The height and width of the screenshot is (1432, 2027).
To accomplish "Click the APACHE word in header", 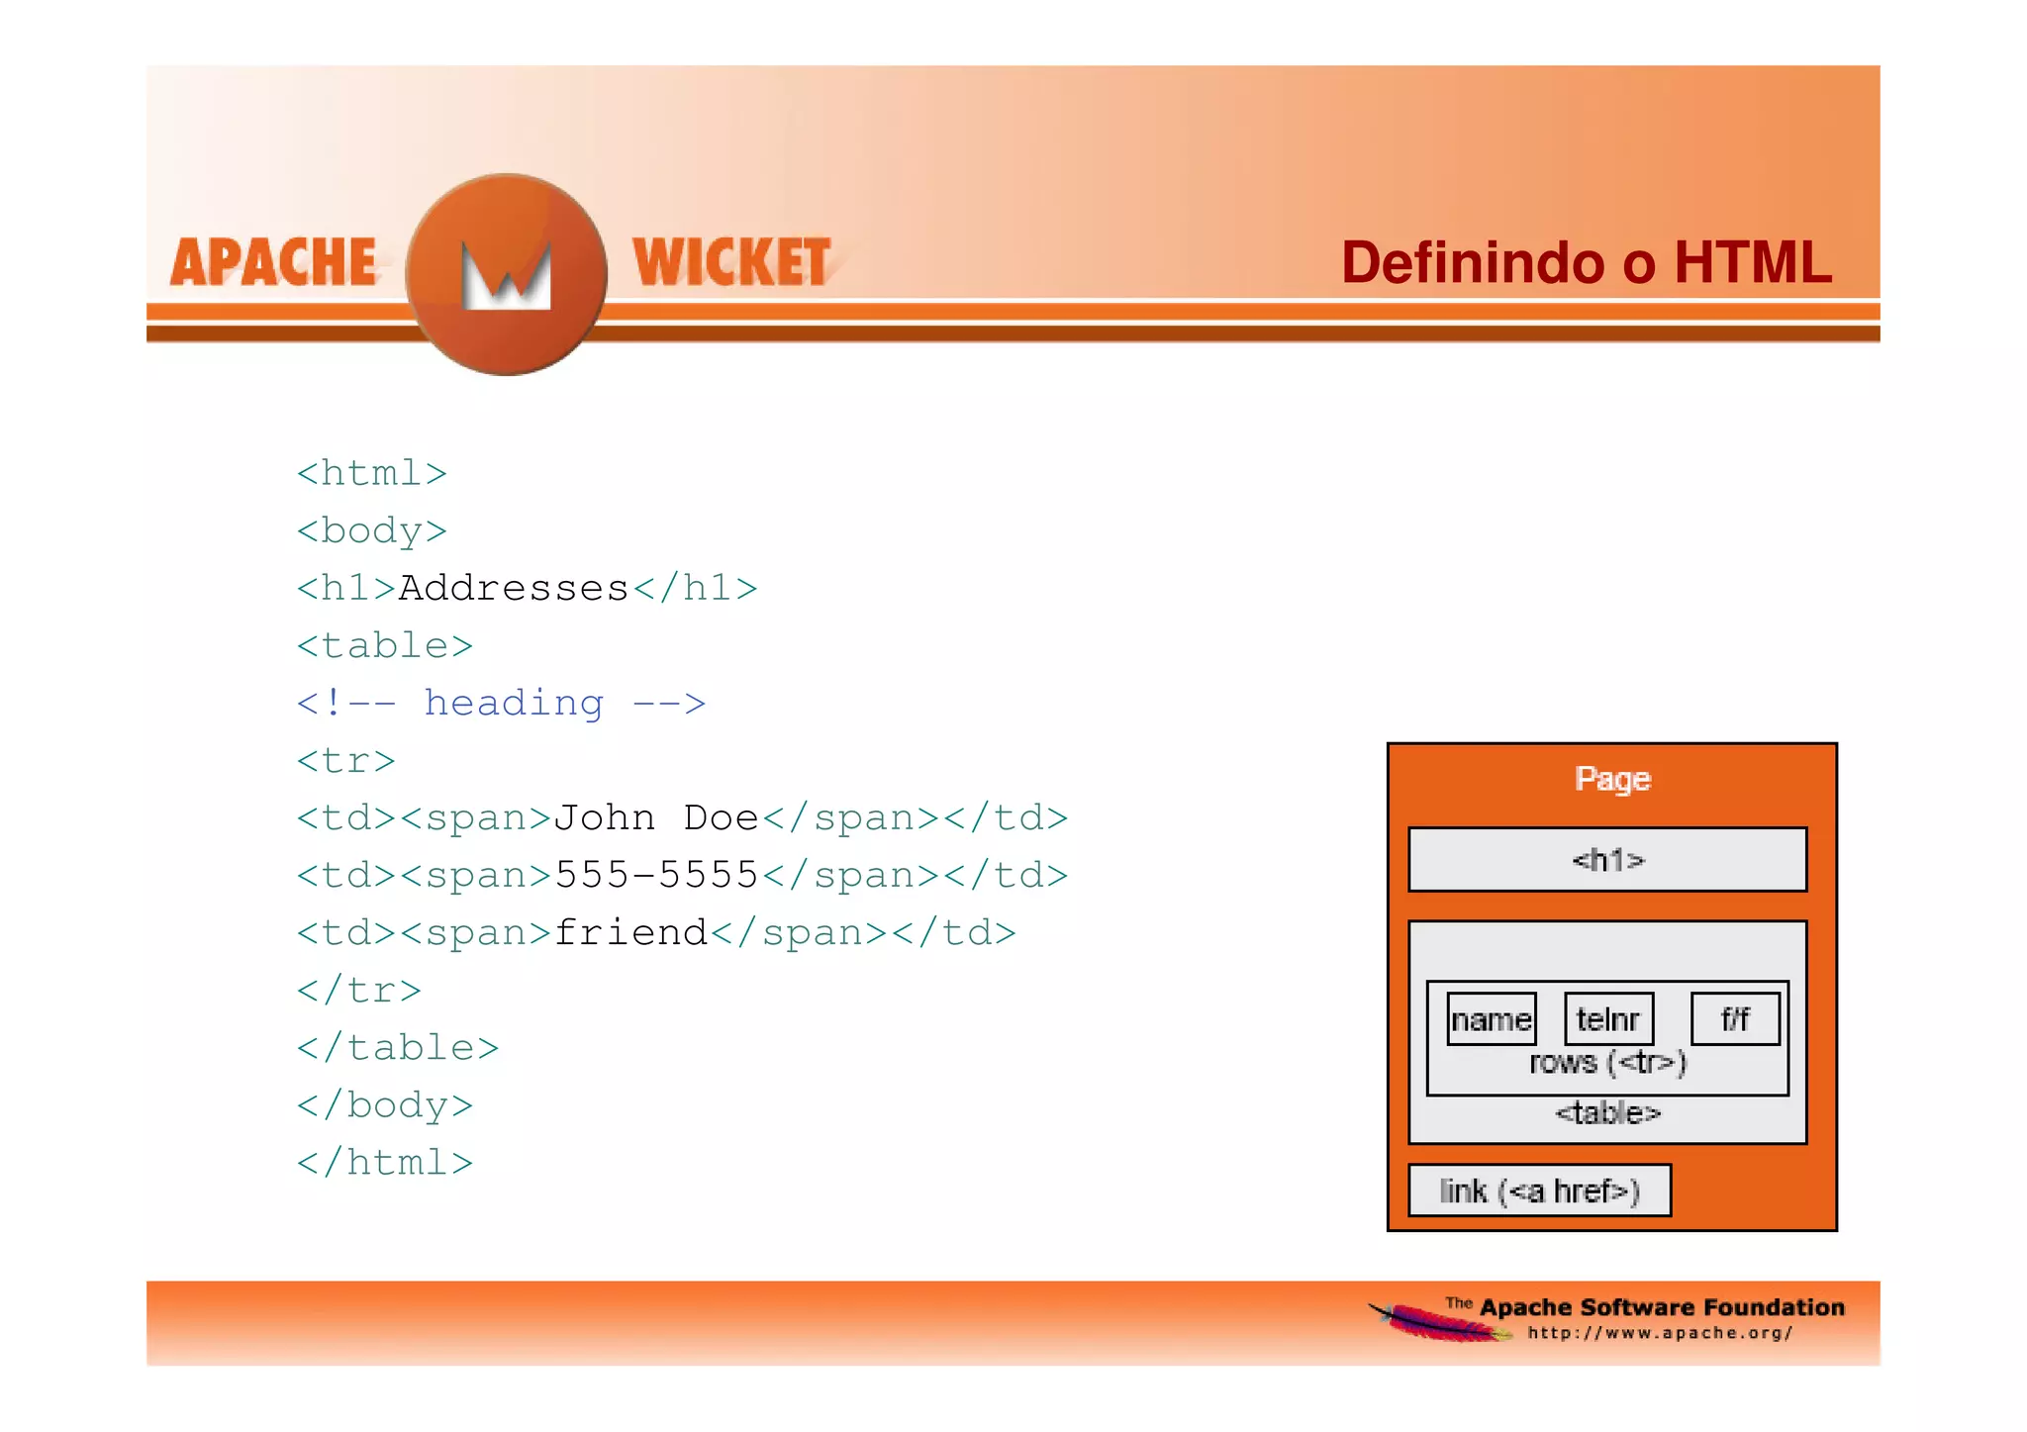I will pos(273,262).
